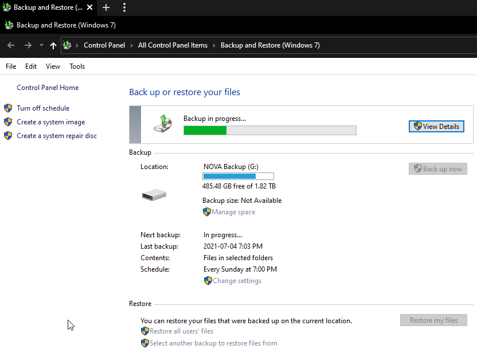Click the G: drive free space bar
Screen dimensions: 477x357
(x=238, y=176)
